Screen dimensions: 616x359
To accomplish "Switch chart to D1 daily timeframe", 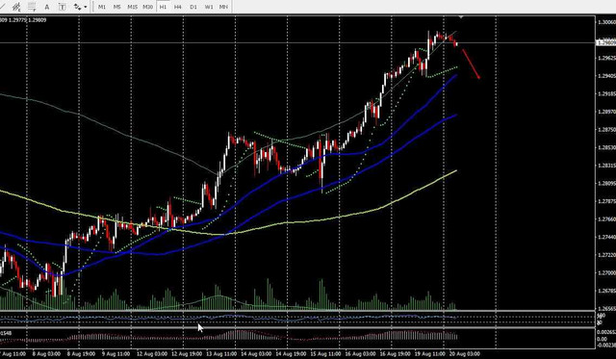I will 193,7.
